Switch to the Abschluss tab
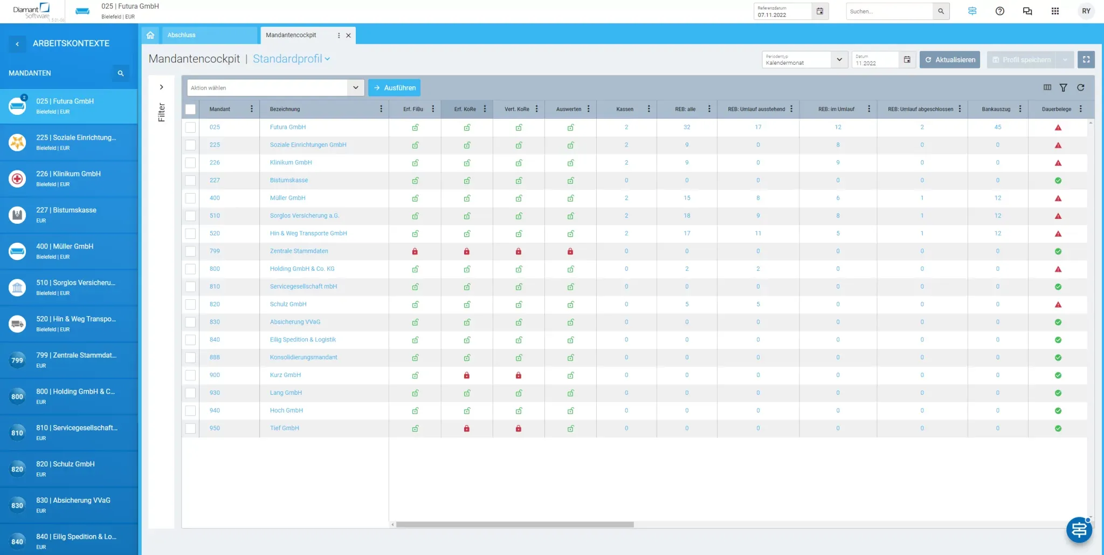 (209, 35)
